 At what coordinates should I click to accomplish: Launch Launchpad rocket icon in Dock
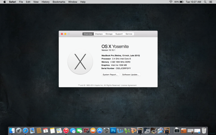coord(19,130)
